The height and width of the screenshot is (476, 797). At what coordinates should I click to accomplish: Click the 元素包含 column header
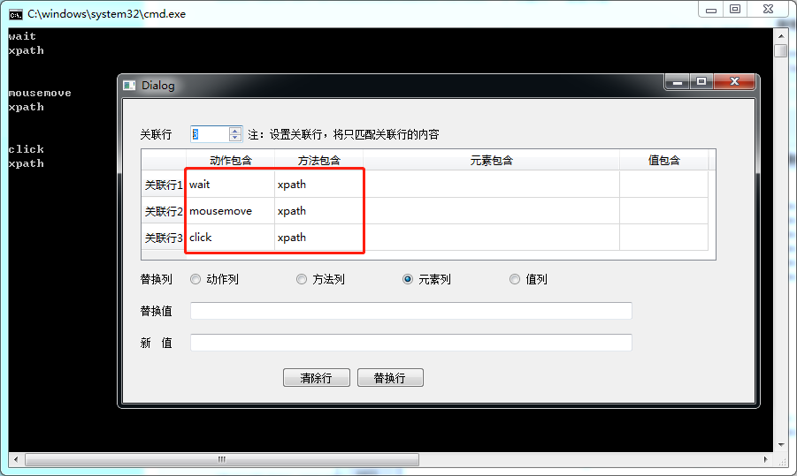(492, 161)
